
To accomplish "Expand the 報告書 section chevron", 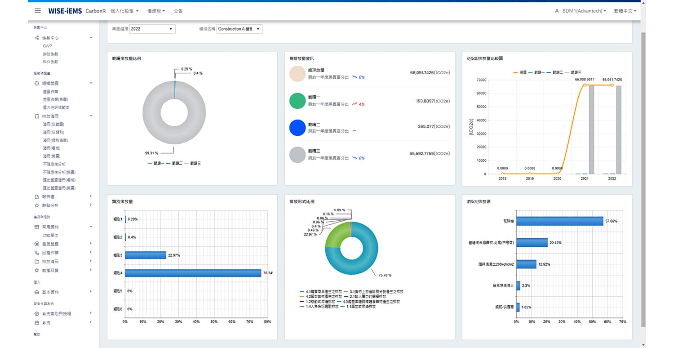I will point(91,196).
